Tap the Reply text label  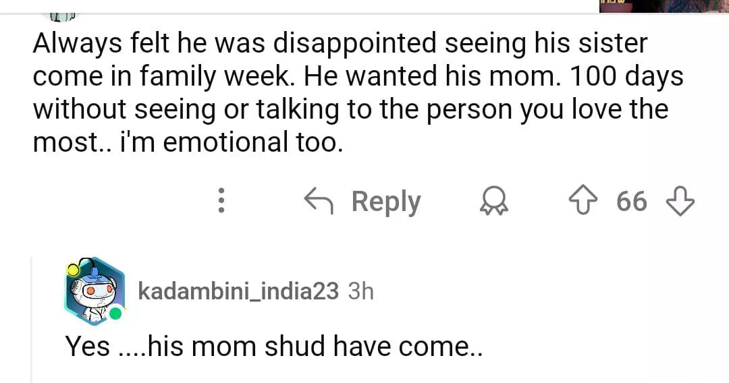click(x=386, y=201)
